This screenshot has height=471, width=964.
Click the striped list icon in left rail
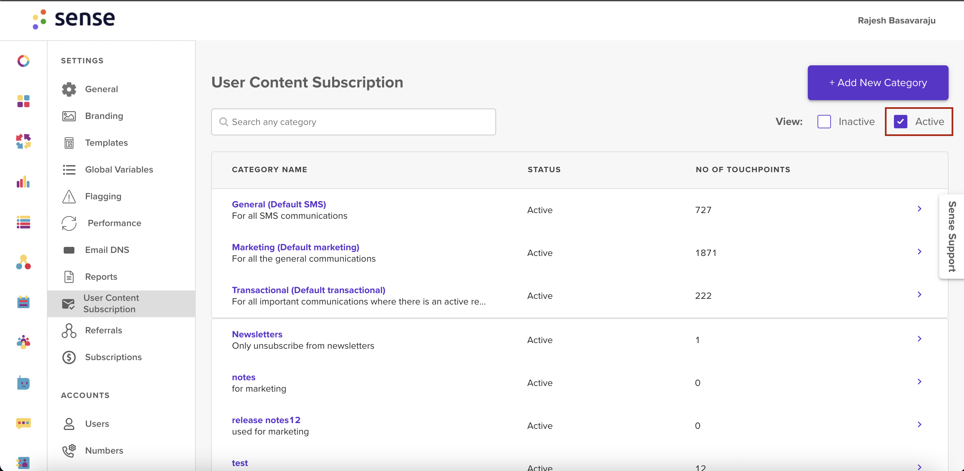(x=23, y=222)
